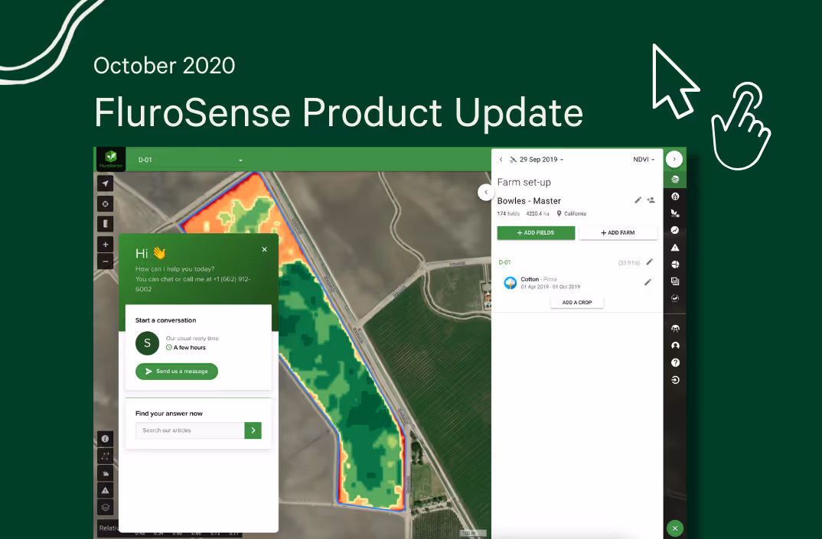Viewport: 822px width, 539px height.
Task: Open the help question mark icon
Action: 675,362
